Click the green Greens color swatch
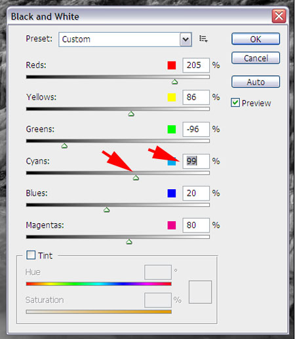The image size is (295, 339). point(172,129)
